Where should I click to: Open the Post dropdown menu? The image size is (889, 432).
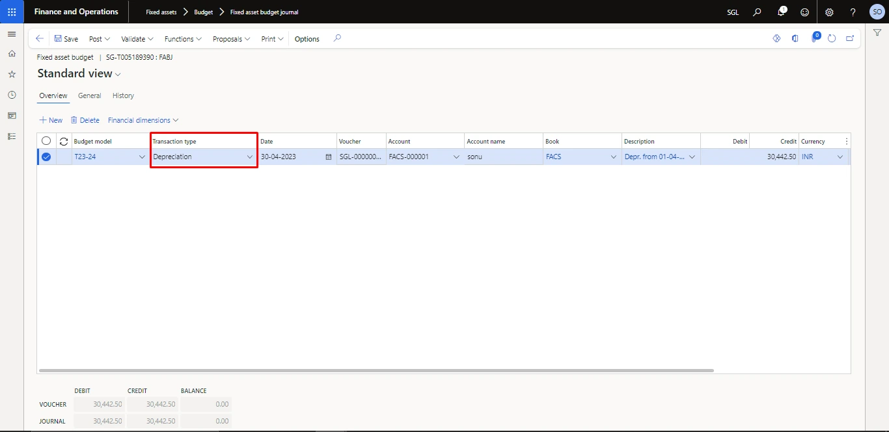100,39
